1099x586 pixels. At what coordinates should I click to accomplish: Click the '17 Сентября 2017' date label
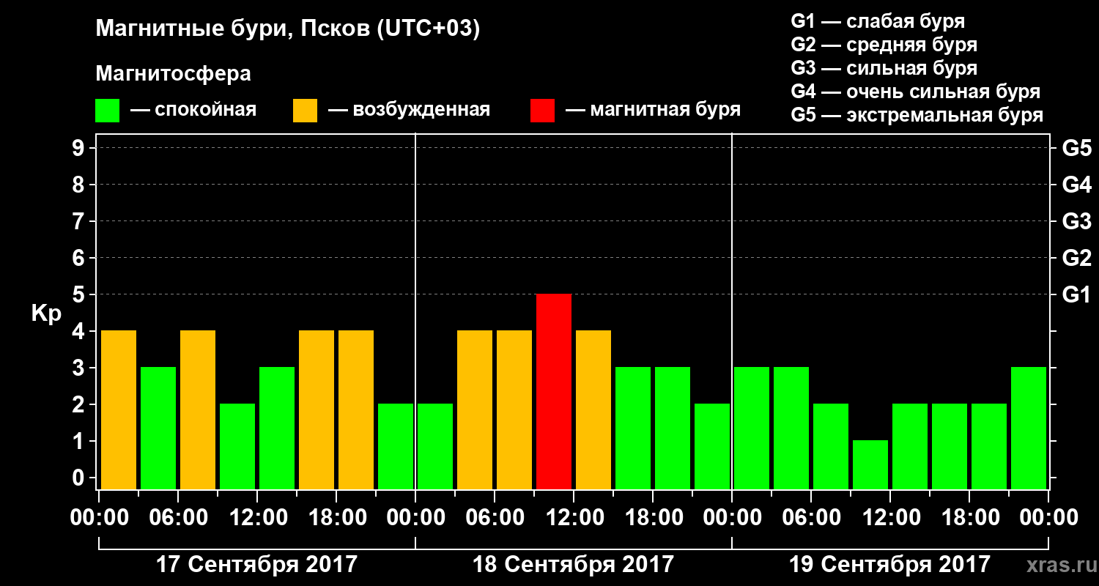[257, 565]
